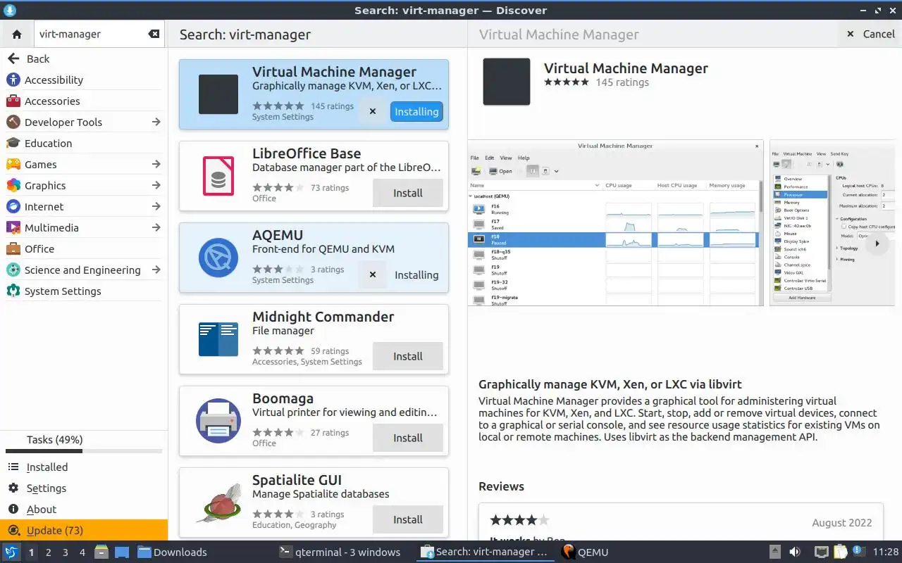Viewport: 902px width, 563px height.
Task: Open the System Settings category
Action: [84, 291]
